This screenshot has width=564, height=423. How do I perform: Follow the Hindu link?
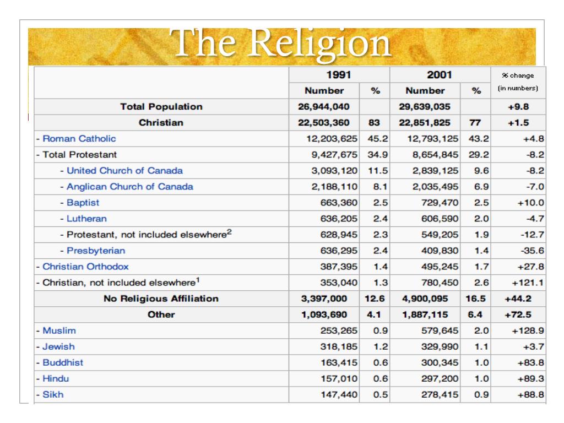(56, 378)
